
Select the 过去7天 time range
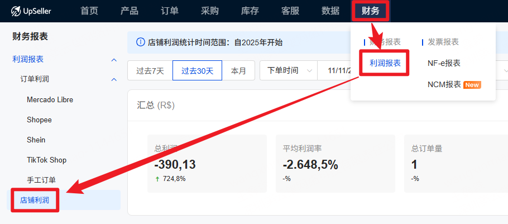(x=150, y=70)
